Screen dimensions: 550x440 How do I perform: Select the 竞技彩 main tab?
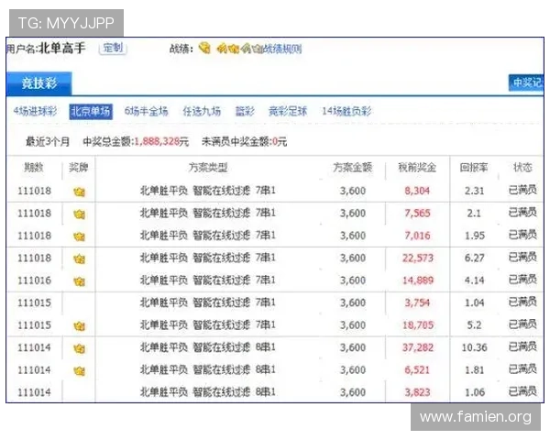38,83
